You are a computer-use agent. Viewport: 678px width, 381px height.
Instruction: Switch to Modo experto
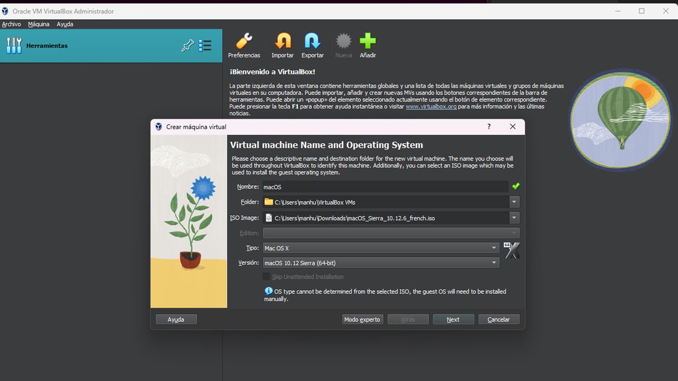coord(362,319)
